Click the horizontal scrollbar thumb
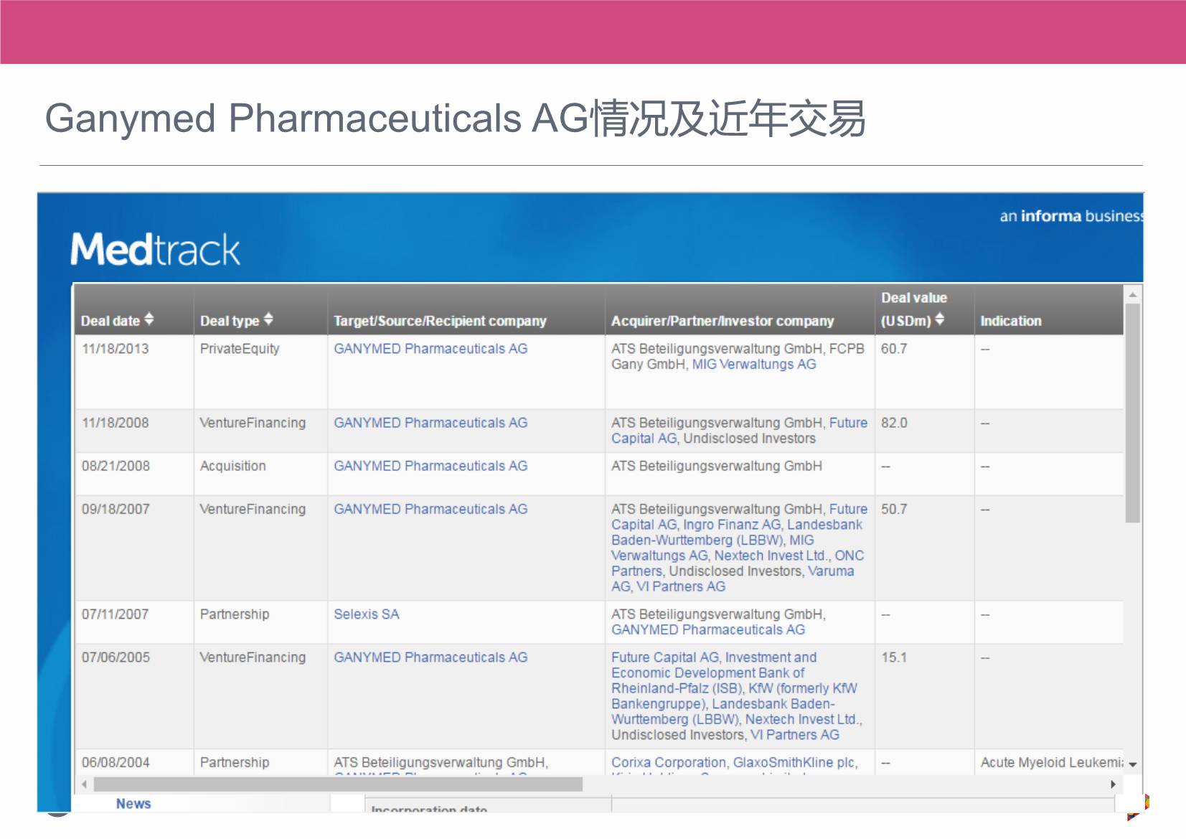Image resolution: width=1186 pixels, height=839 pixels. point(338,784)
